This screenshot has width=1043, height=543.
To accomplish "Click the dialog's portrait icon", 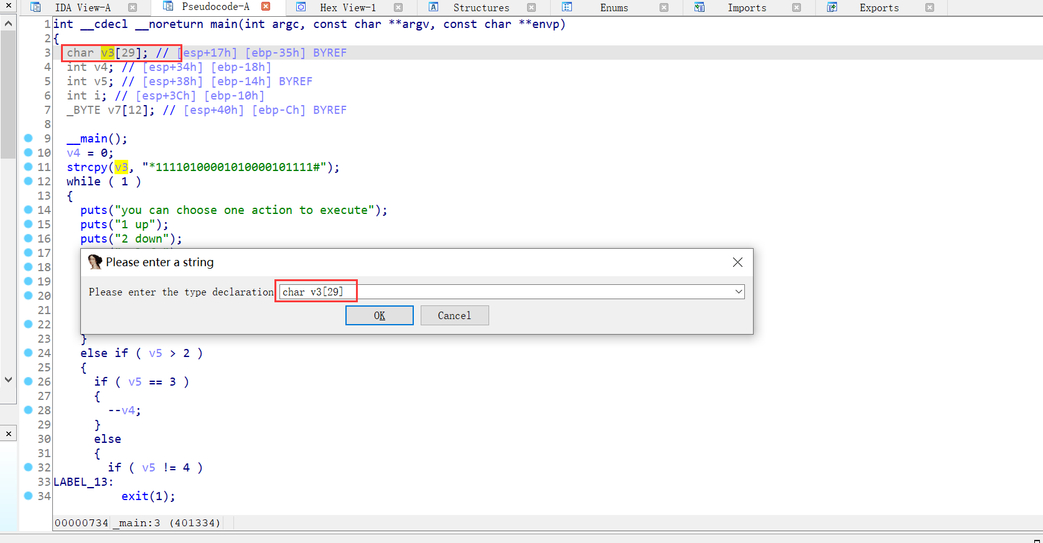I will tap(95, 262).
